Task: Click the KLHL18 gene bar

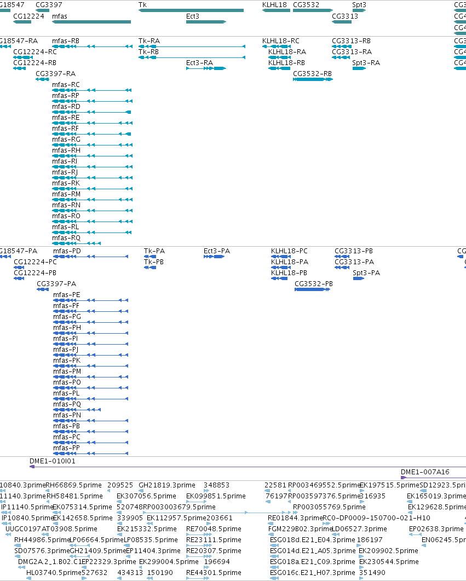Action: 276,10
